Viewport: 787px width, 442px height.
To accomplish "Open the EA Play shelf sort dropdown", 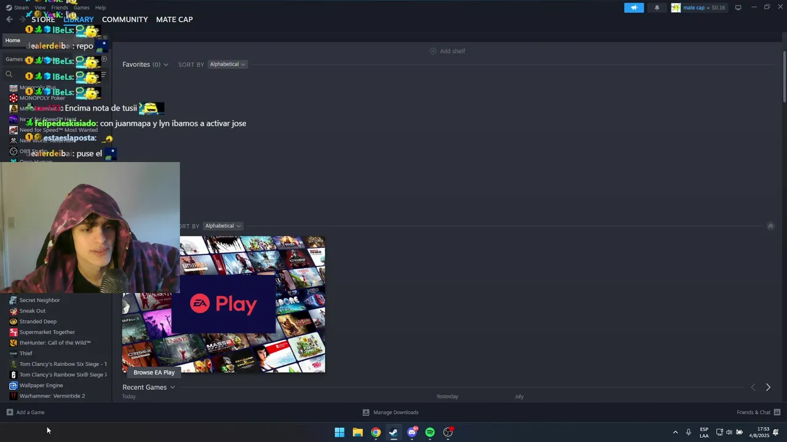I will pos(223,226).
